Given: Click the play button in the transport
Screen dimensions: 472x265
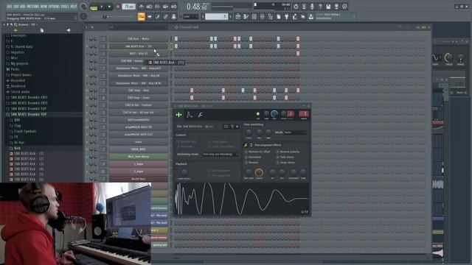Looking at the screenshot, I should click(102, 7).
